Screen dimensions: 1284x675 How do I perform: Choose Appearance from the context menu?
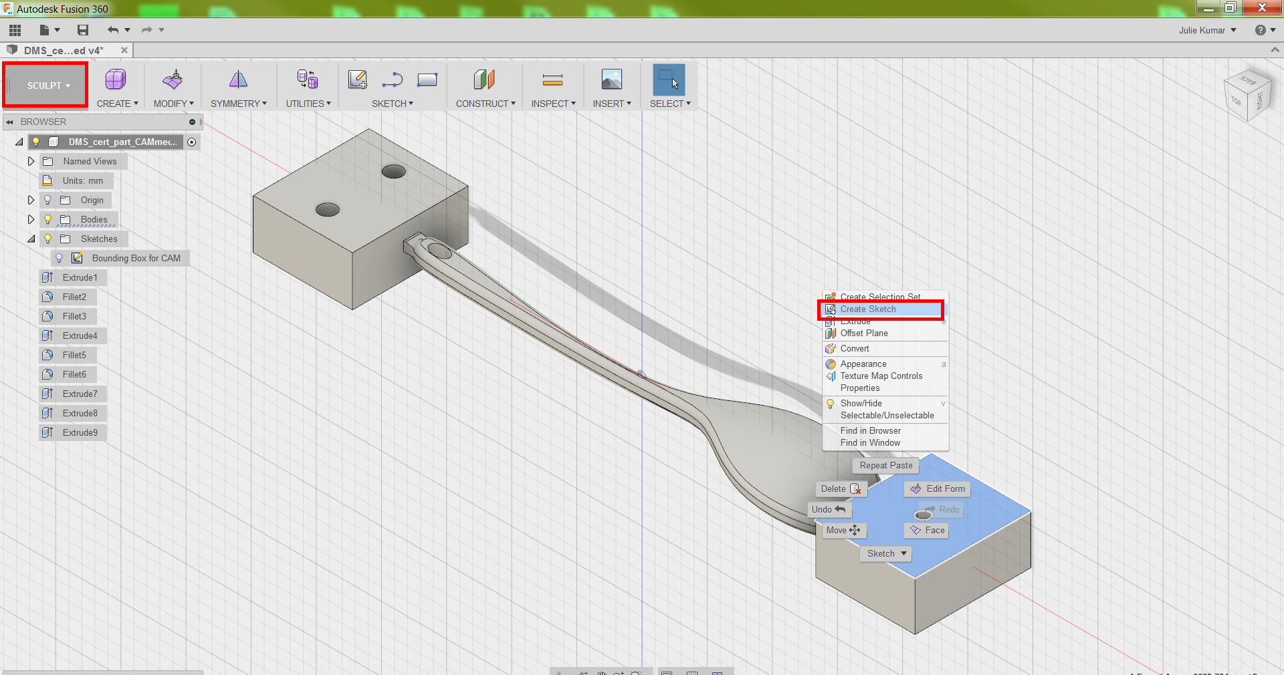click(x=884, y=364)
